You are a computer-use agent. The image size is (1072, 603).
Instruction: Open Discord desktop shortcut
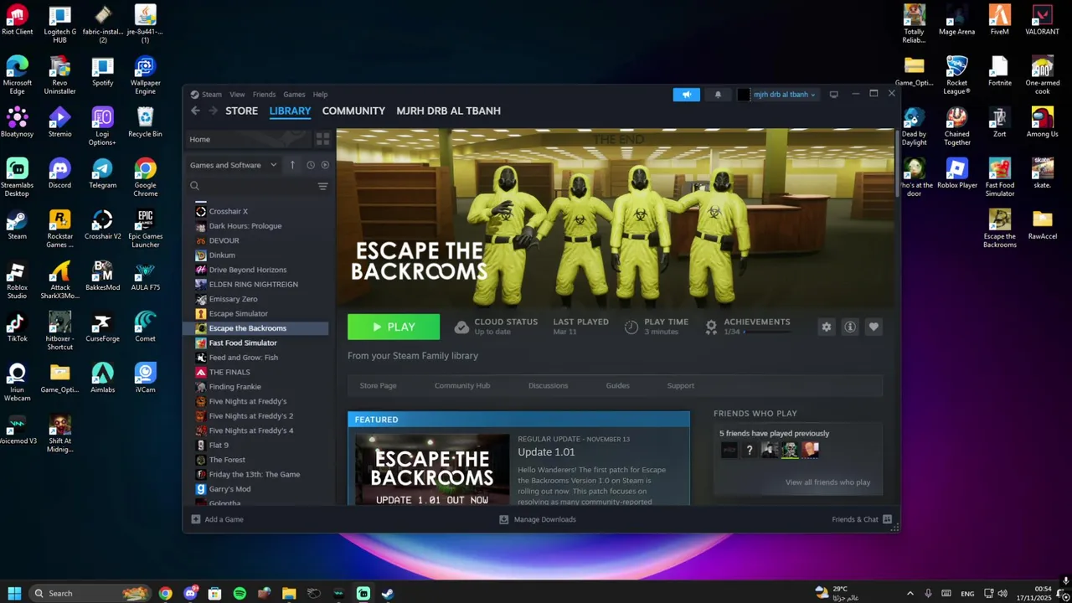pyautogui.click(x=59, y=173)
